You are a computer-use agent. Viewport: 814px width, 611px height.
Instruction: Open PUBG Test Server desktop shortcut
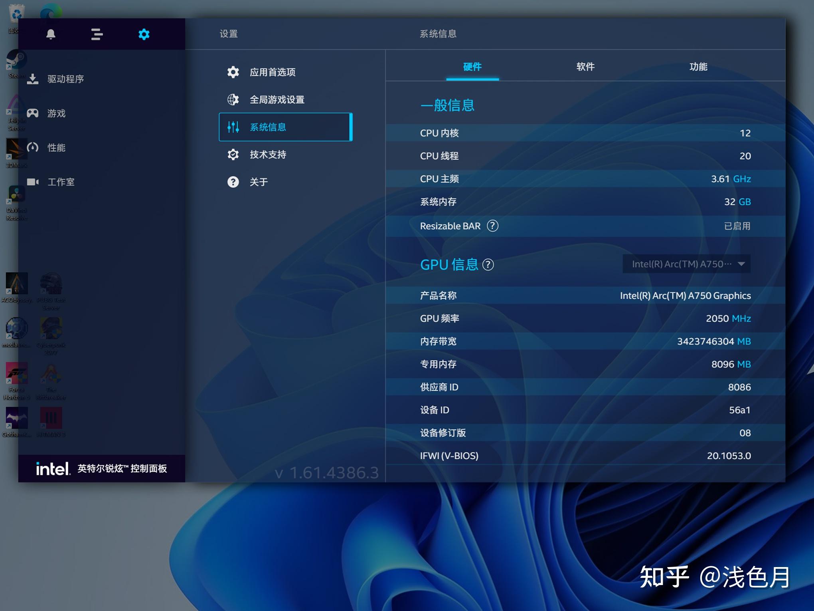click(51, 292)
